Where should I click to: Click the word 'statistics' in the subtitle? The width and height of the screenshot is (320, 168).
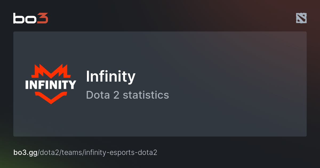tap(146, 95)
